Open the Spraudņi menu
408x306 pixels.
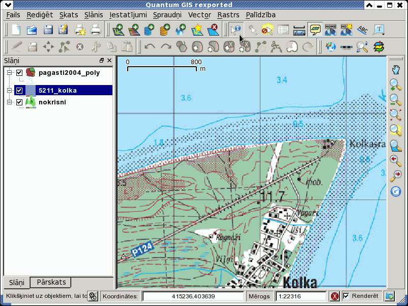[167, 15]
